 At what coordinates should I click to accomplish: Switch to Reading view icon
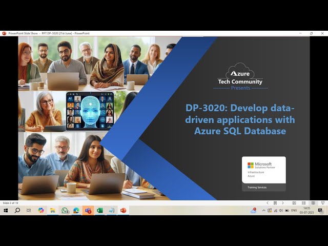click(313, 203)
